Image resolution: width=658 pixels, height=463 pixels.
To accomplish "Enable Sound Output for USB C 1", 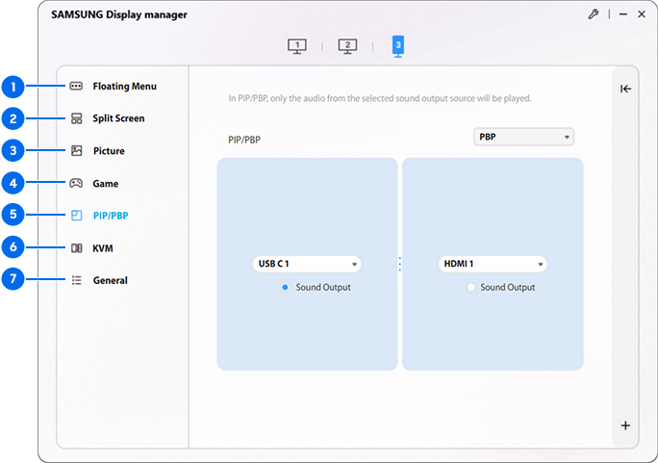I will [x=286, y=288].
